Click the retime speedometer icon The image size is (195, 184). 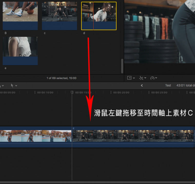152,78
